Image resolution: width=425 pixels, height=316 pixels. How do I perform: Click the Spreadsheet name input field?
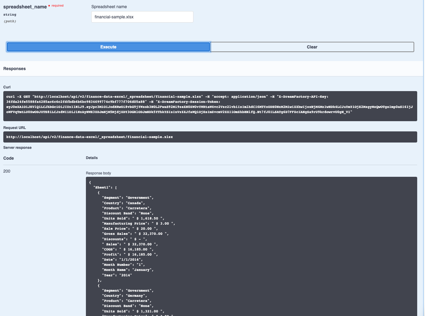click(142, 17)
